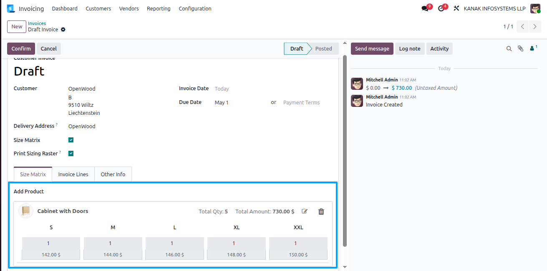This screenshot has height=271, width=547.
Task: Click the Log note button
Action: [410, 48]
